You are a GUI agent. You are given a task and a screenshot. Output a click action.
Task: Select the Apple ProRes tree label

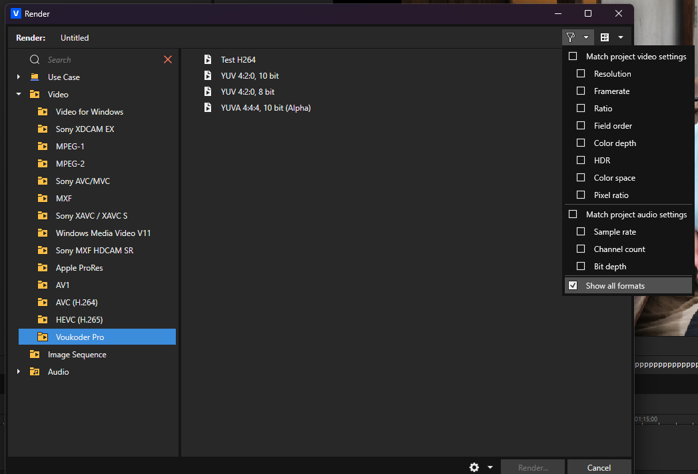click(79, 268)
